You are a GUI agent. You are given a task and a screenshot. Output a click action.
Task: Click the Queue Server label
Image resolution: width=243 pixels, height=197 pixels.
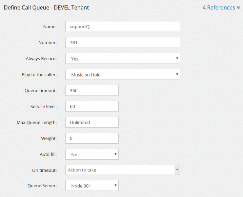click(x=42, y=185)
